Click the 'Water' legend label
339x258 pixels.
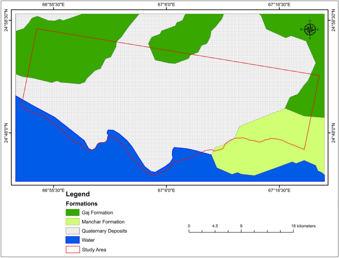(x=88, y=240)
